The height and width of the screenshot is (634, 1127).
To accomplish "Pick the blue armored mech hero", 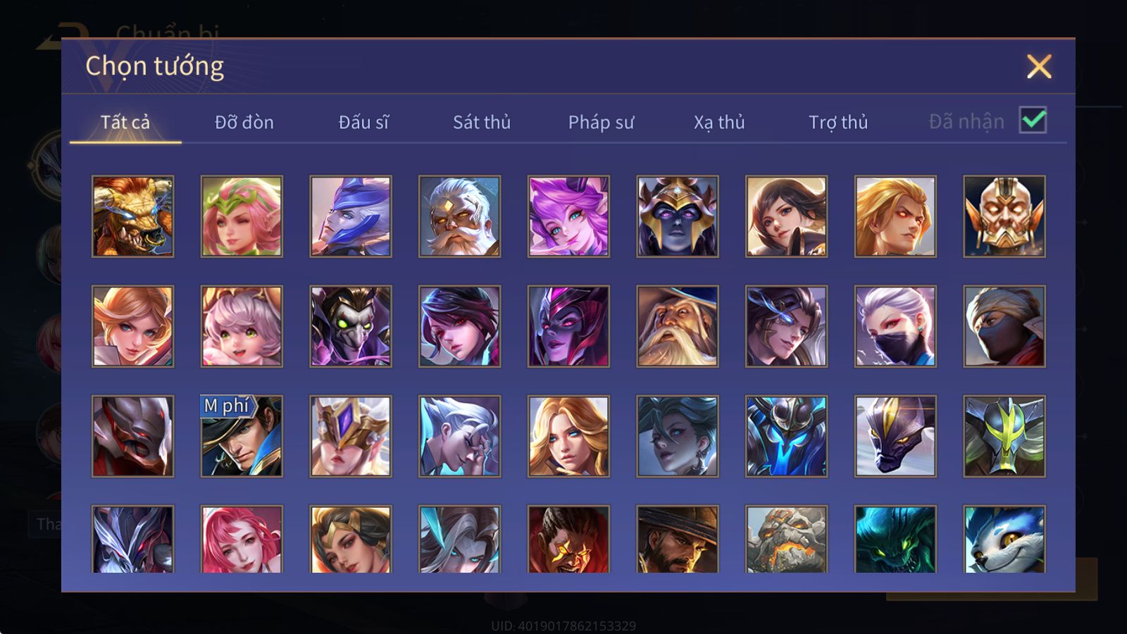I will point(786,436).
